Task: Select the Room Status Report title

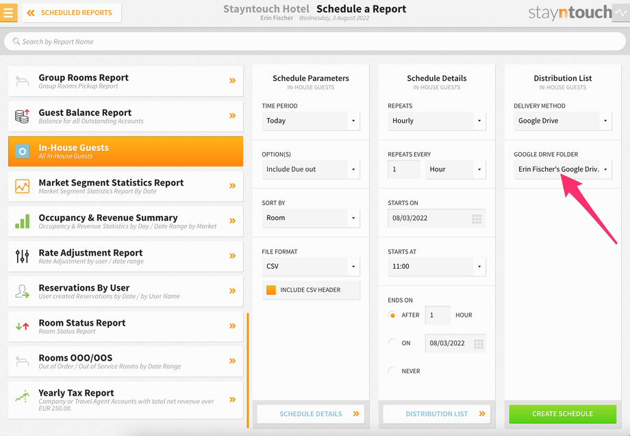Action: pyautogui.click(x=82, y=323)
